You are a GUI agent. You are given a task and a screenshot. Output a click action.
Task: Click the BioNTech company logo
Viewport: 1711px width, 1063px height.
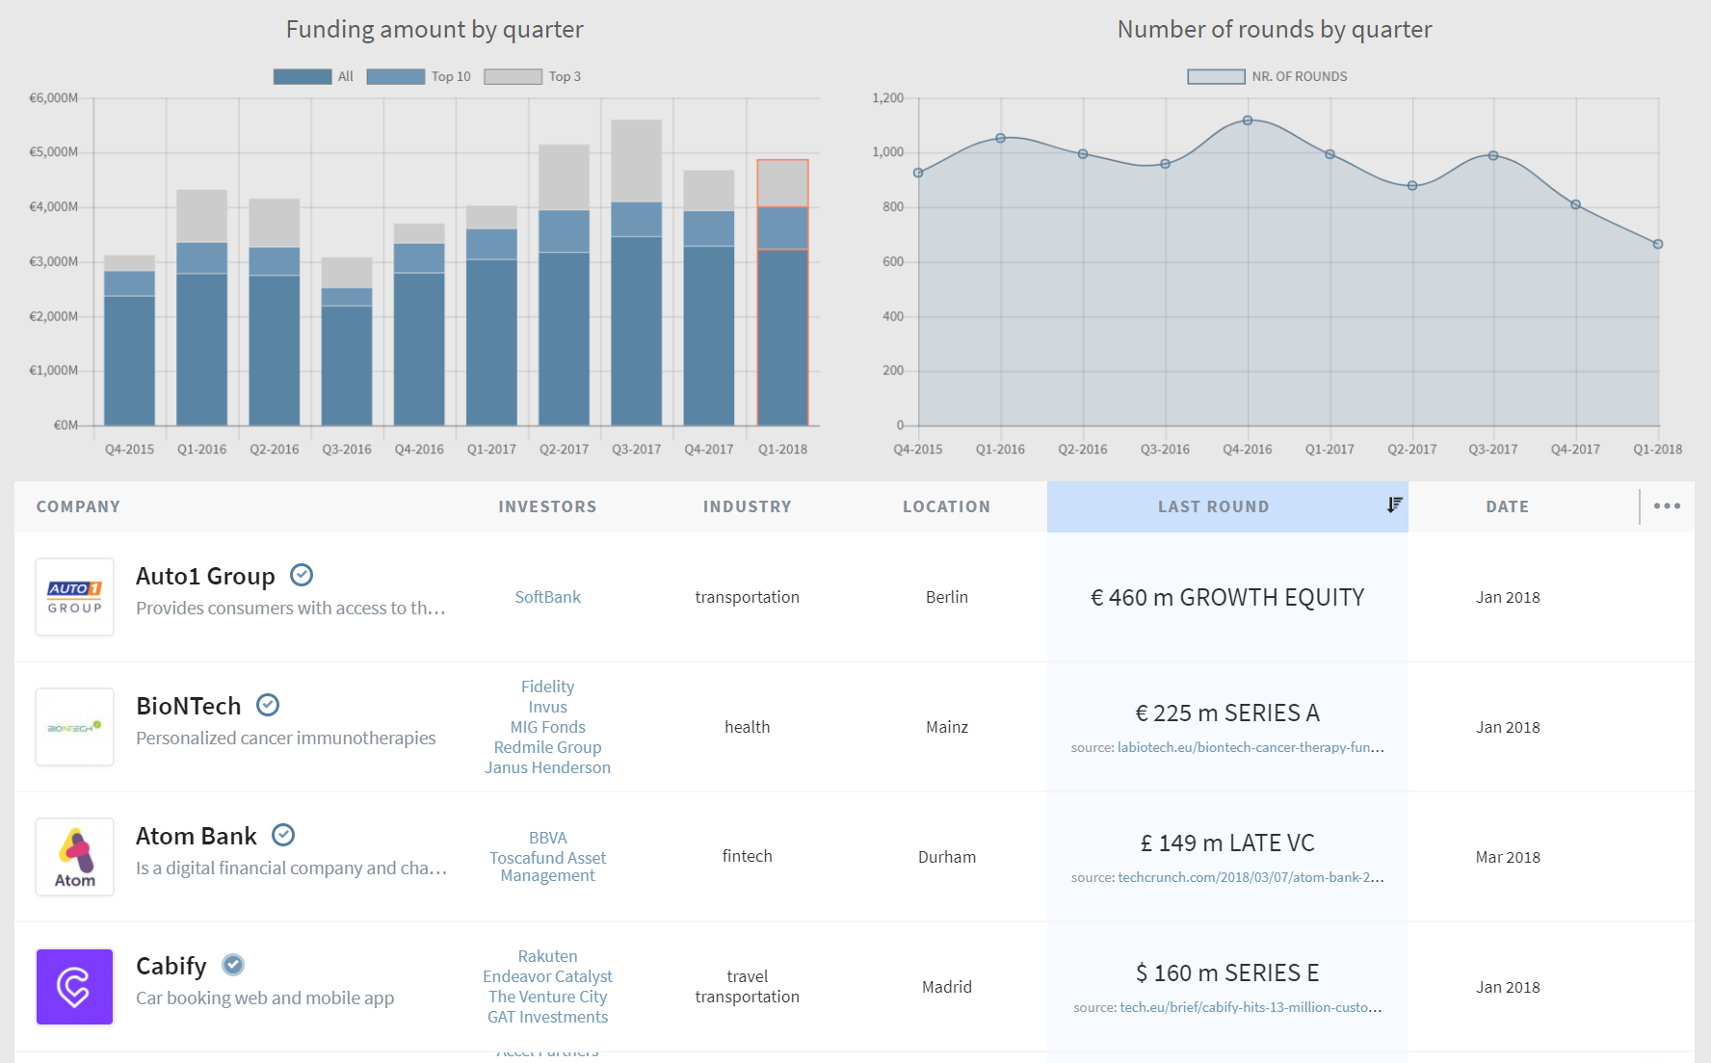point(75,727)
